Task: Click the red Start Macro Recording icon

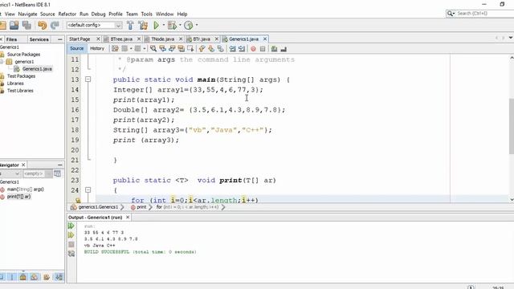Action: 253,49
